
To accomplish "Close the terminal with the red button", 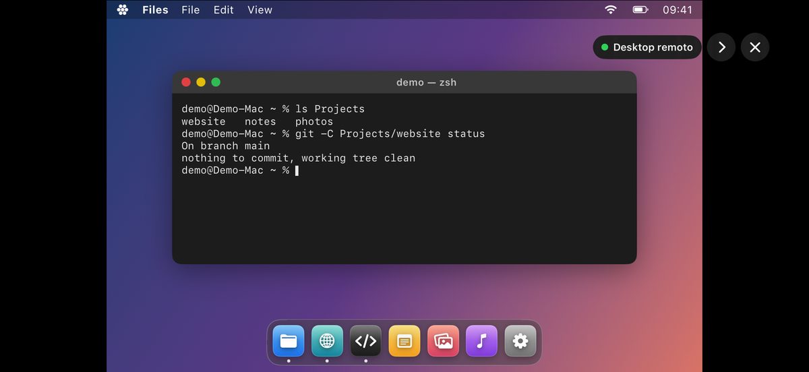I will click(186, 82).
